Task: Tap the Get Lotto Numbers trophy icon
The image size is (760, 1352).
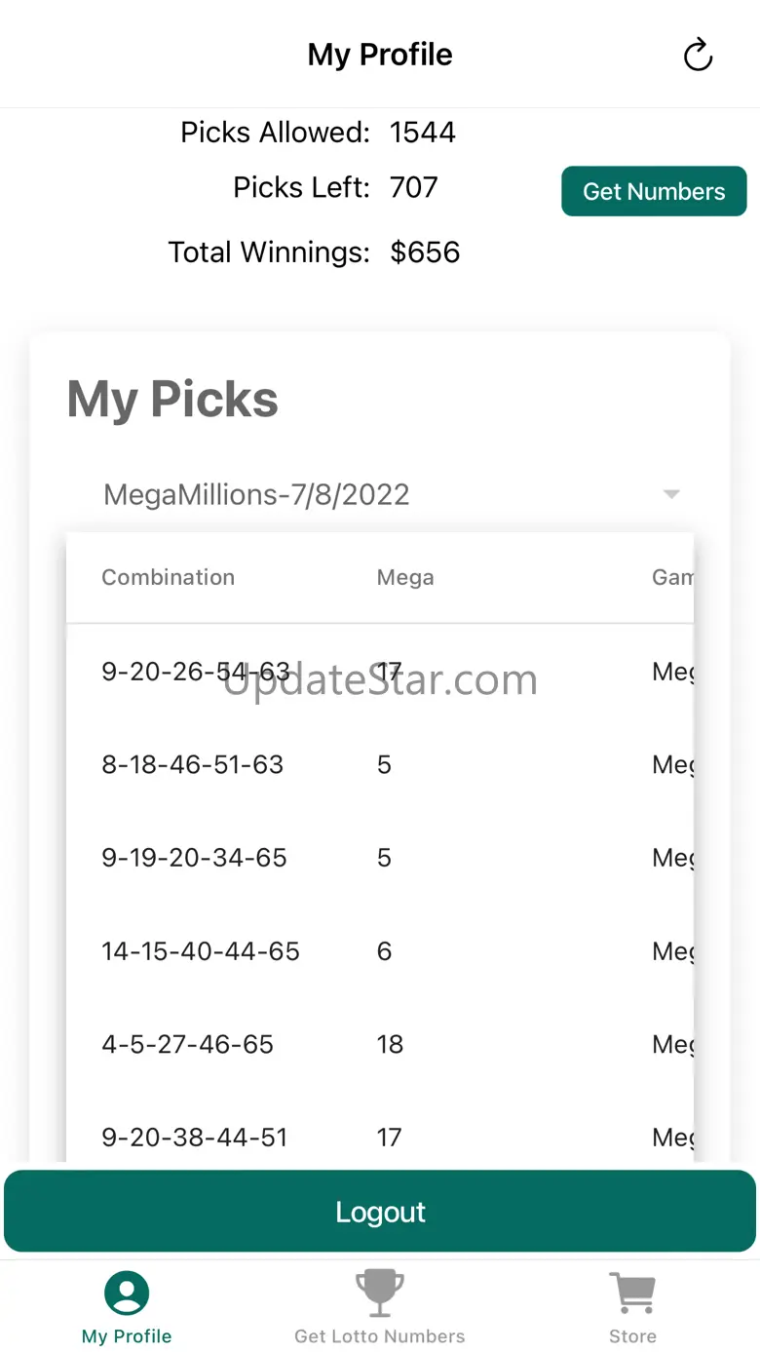Action: [x=380, y=1294]
